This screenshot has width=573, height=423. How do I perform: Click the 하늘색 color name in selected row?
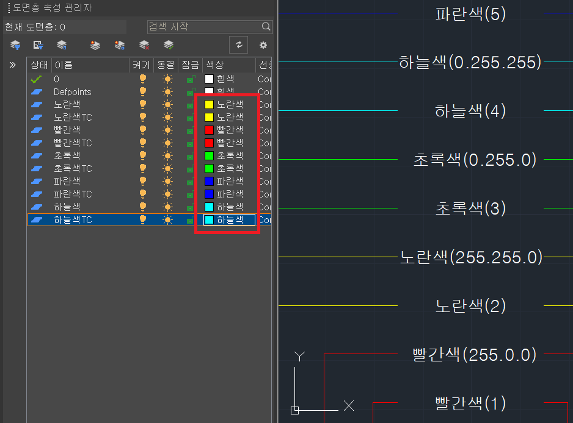click(x=230, y=219)
